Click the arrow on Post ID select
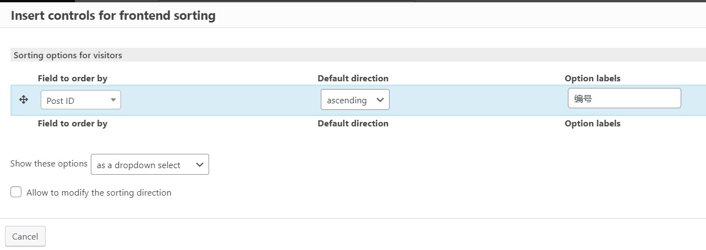 [113, 100]
